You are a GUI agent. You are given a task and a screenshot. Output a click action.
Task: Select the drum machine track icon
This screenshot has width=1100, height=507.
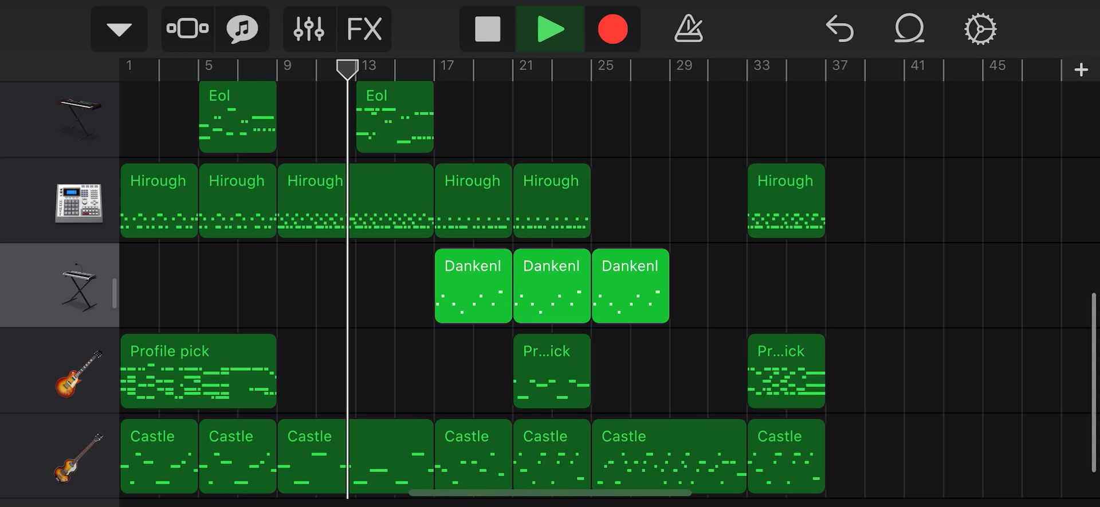[79, 203]
